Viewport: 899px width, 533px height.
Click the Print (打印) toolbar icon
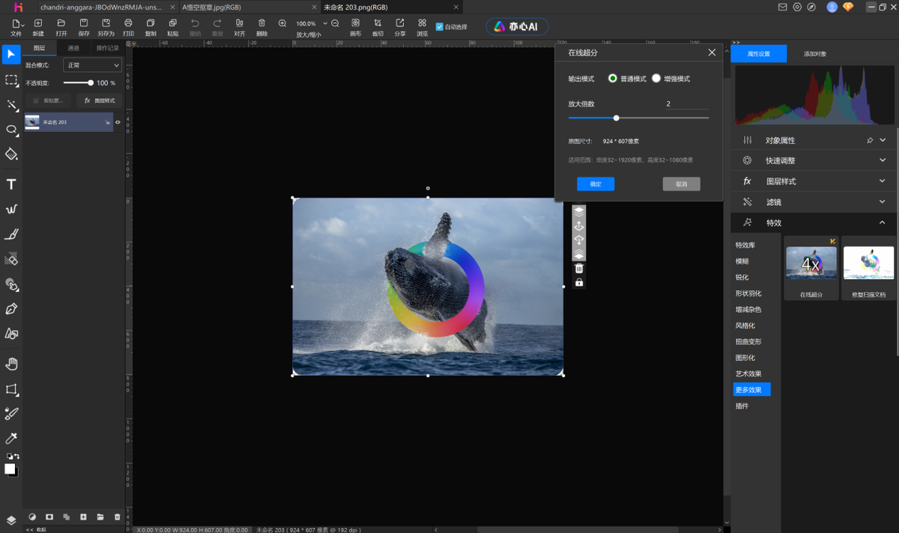tap(128, 24)
